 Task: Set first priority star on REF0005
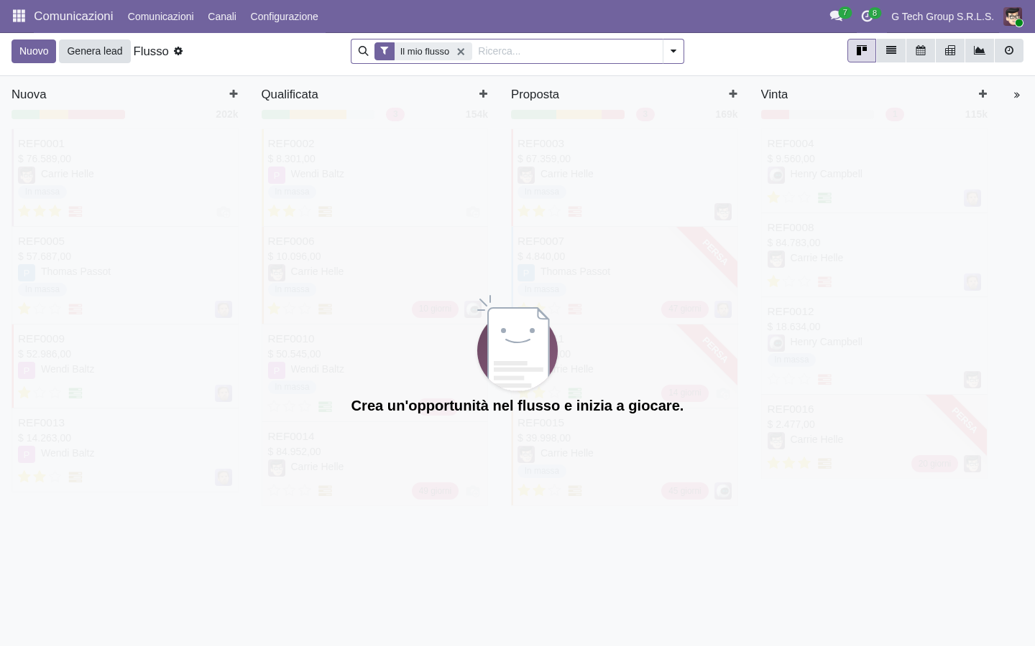tap(24, 309)
